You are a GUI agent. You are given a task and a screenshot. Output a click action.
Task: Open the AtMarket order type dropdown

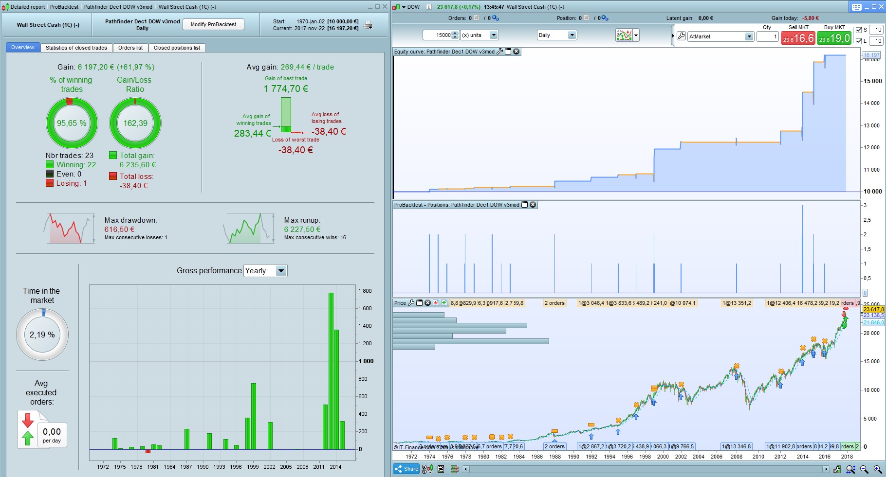pyautogui.click(x=720, y=36)
